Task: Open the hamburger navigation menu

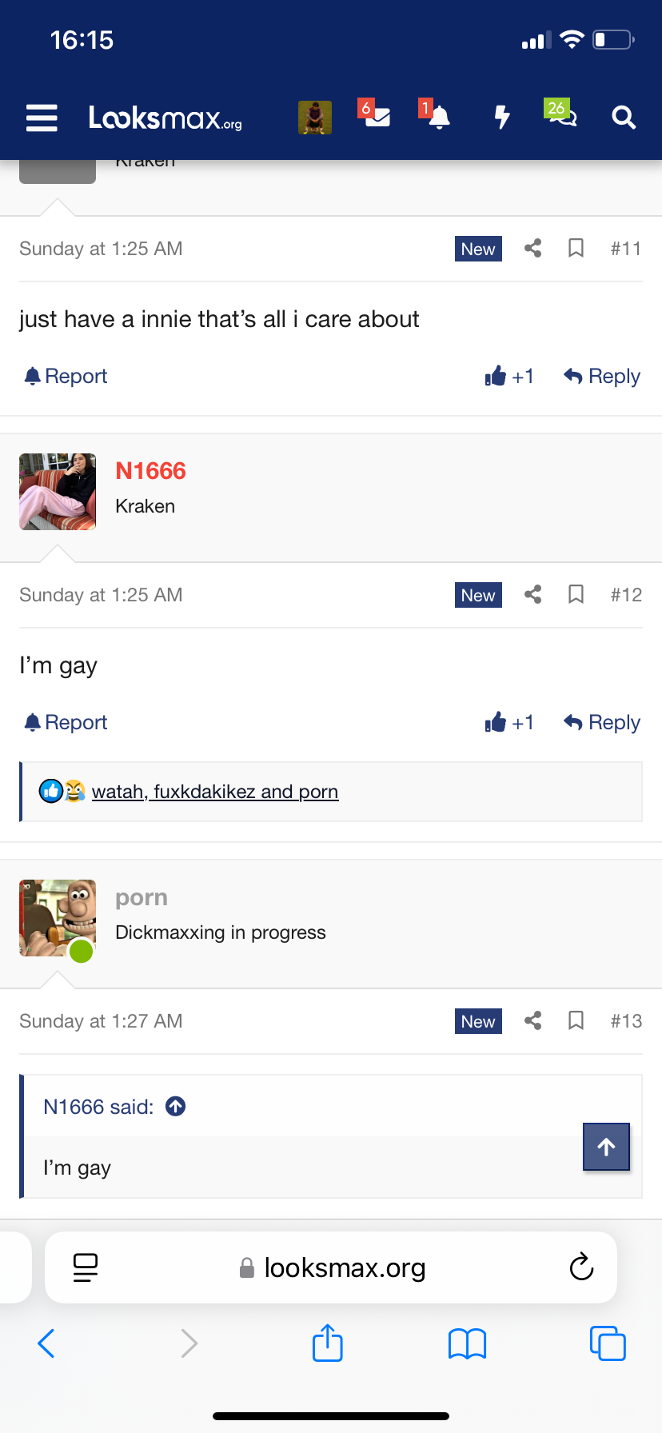Action: pyautogui.click(x=42, y=118)
